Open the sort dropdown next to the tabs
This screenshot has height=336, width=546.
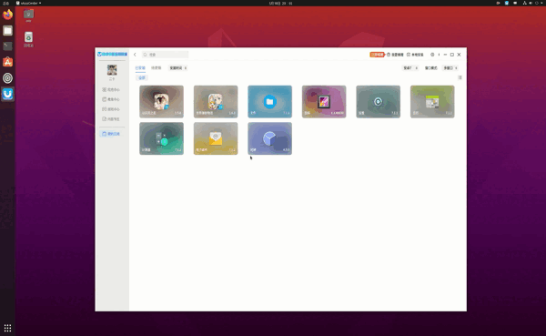tap(178, 68)
